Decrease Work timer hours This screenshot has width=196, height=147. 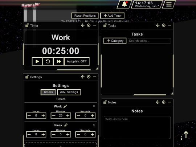click(29, 116)
